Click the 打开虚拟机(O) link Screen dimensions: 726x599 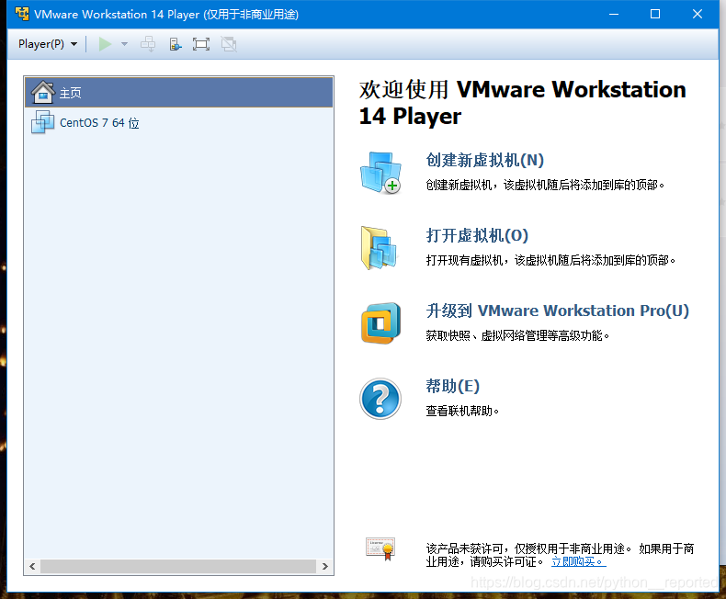click(x=477, y=235)
